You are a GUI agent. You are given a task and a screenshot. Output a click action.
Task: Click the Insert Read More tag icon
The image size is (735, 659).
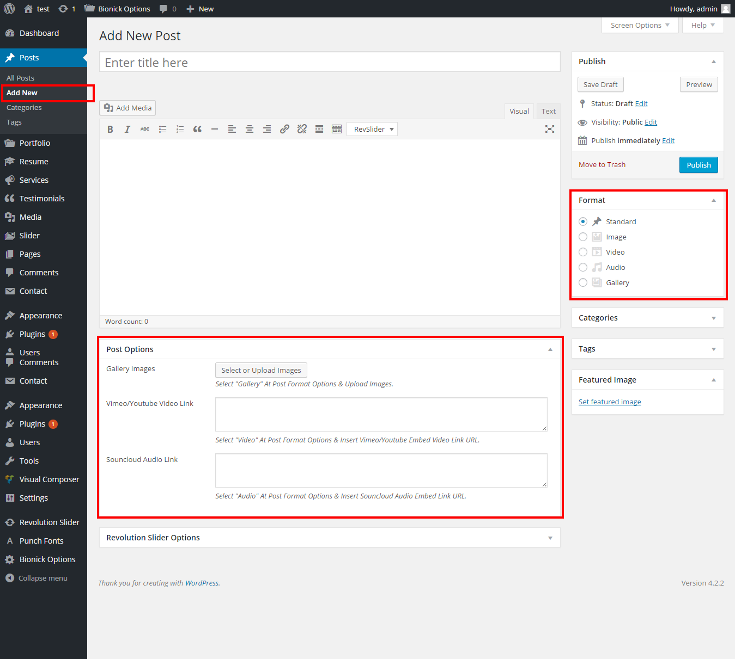pyautogui.click(x=319, y=130)
